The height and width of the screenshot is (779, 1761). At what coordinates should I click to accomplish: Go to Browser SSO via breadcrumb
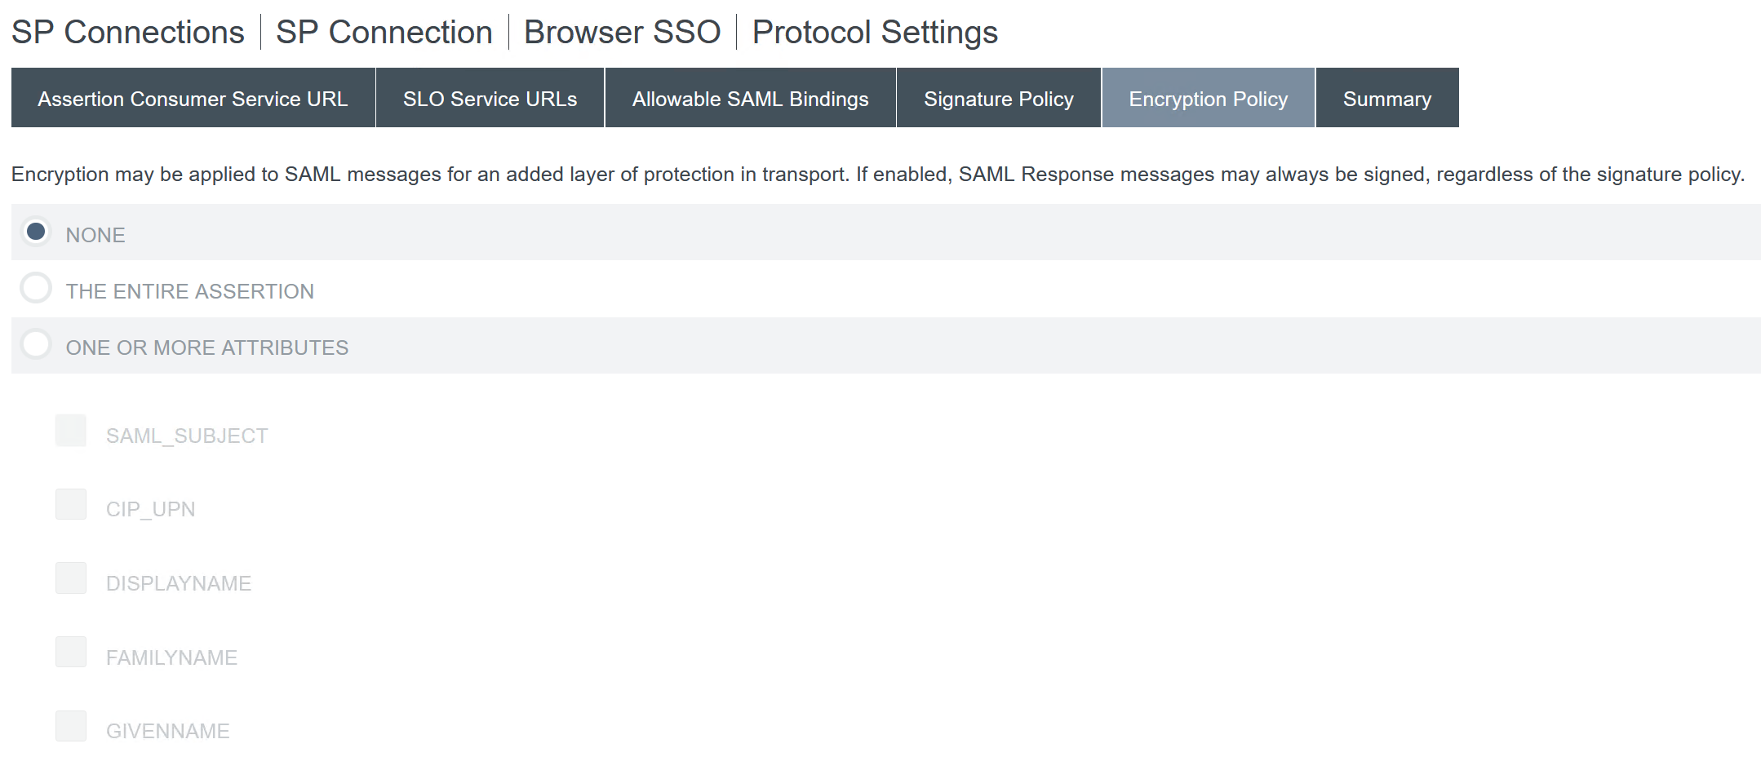622,33
